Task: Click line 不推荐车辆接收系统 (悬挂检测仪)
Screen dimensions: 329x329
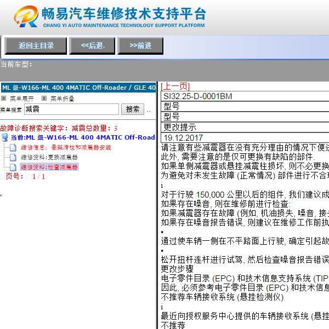Action: (x=223, y=297)
